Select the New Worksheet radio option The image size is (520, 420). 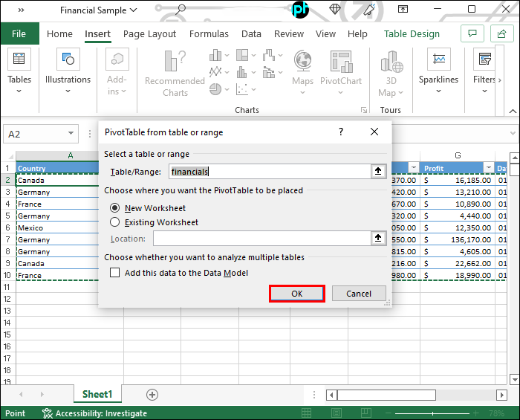[x=115, y=208]
